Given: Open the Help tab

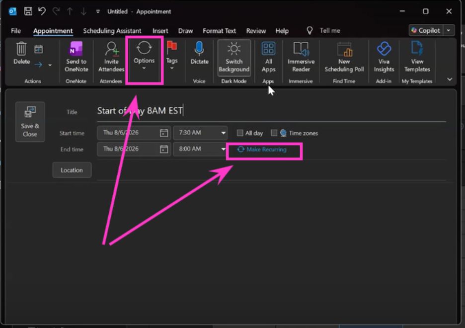Looking at the screenshot, I should [x=282, y=31].
